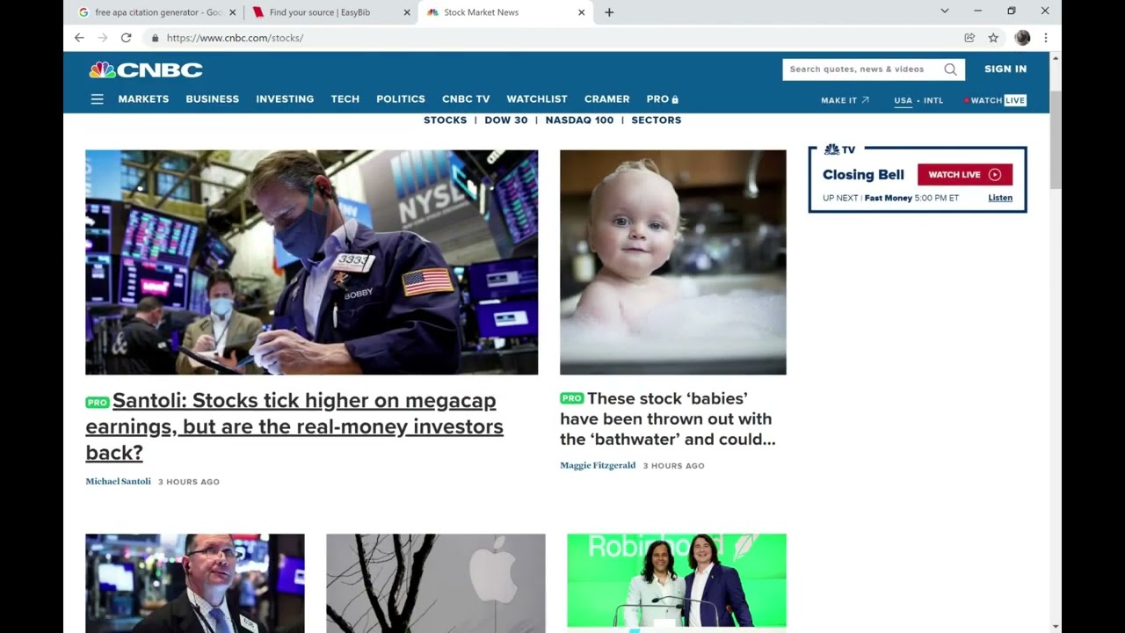Open Chrome three-dot menu
The height and width of the screenshot is (633, 1125).
[1045, 38]
